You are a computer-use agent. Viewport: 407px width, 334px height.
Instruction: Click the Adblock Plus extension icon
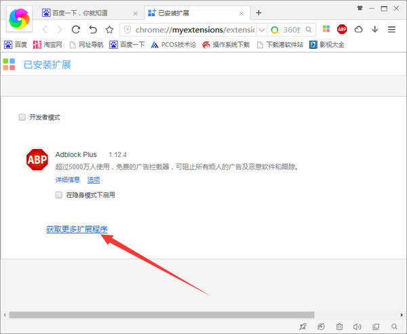37,159
